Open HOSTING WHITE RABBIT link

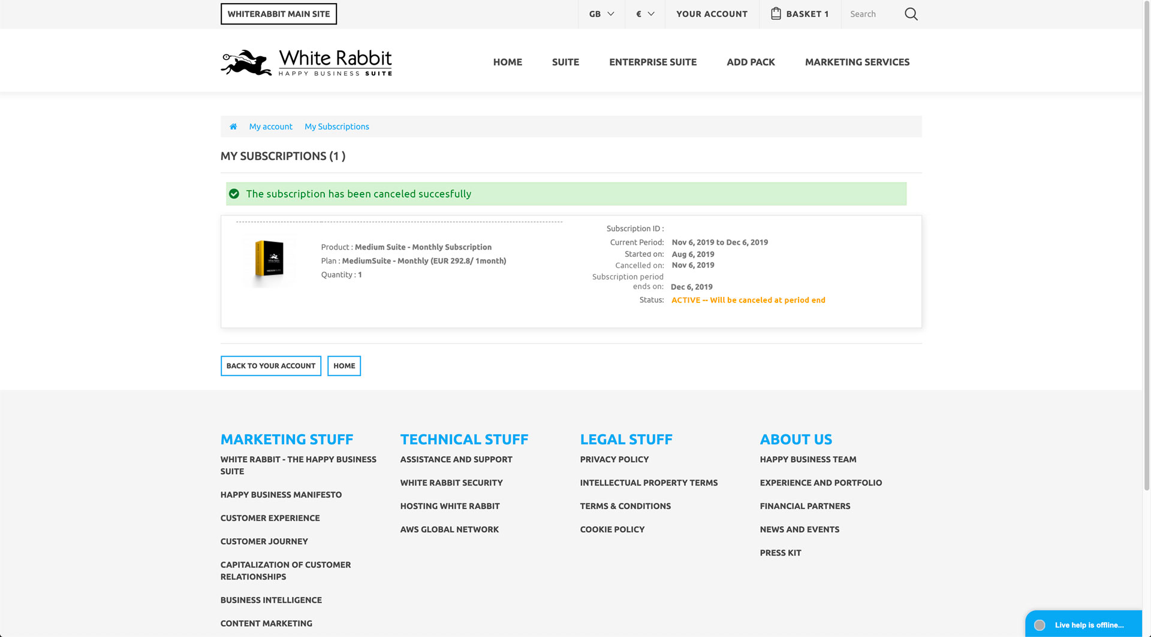coord(450,506)
